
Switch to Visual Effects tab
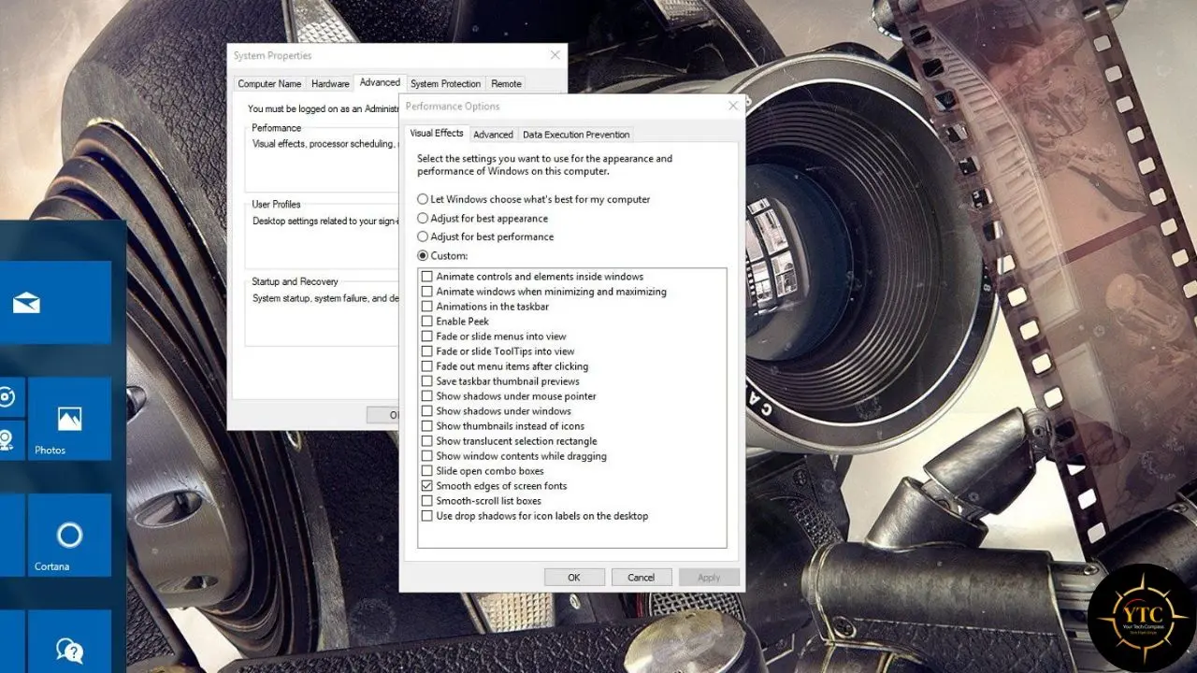tap(437, 133)
